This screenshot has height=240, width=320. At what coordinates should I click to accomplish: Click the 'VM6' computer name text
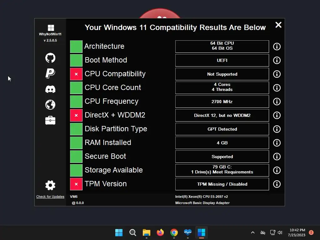tap(74, 197)
